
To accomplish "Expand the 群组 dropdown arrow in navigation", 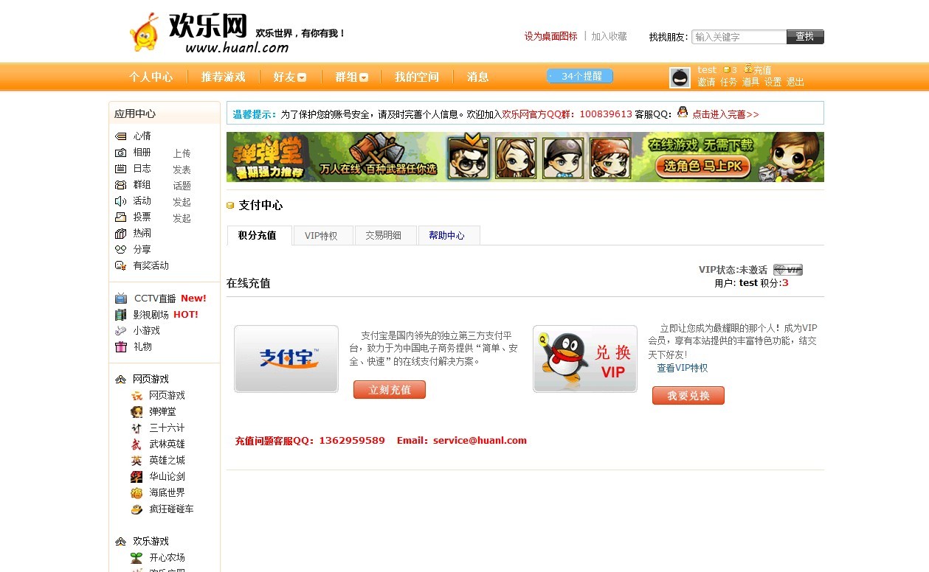I will 364,77.
